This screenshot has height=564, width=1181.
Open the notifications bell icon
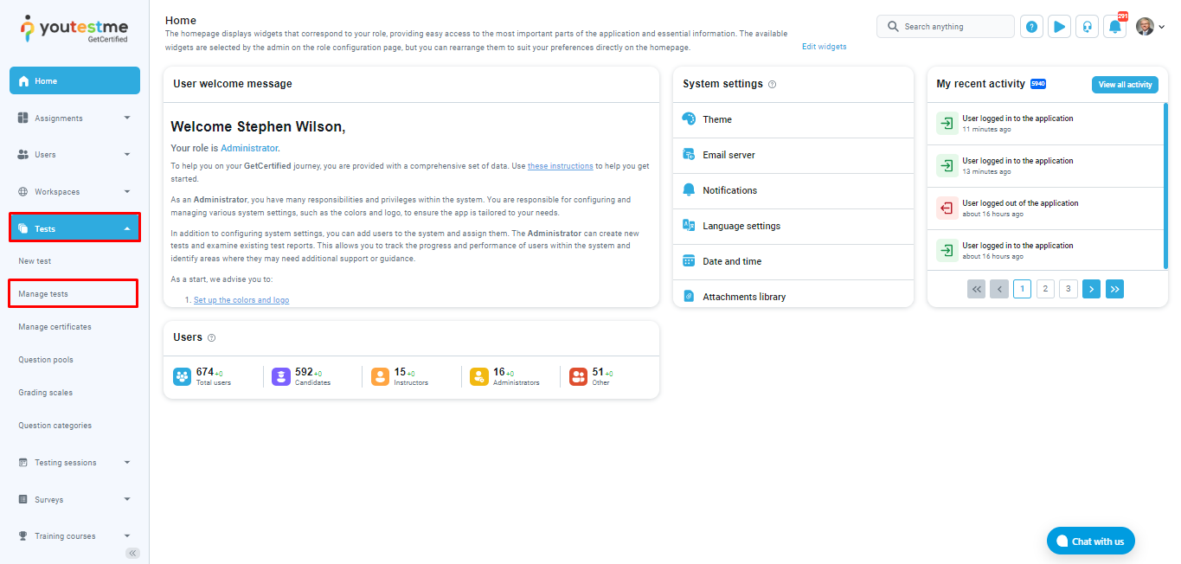click(1114, 27)
